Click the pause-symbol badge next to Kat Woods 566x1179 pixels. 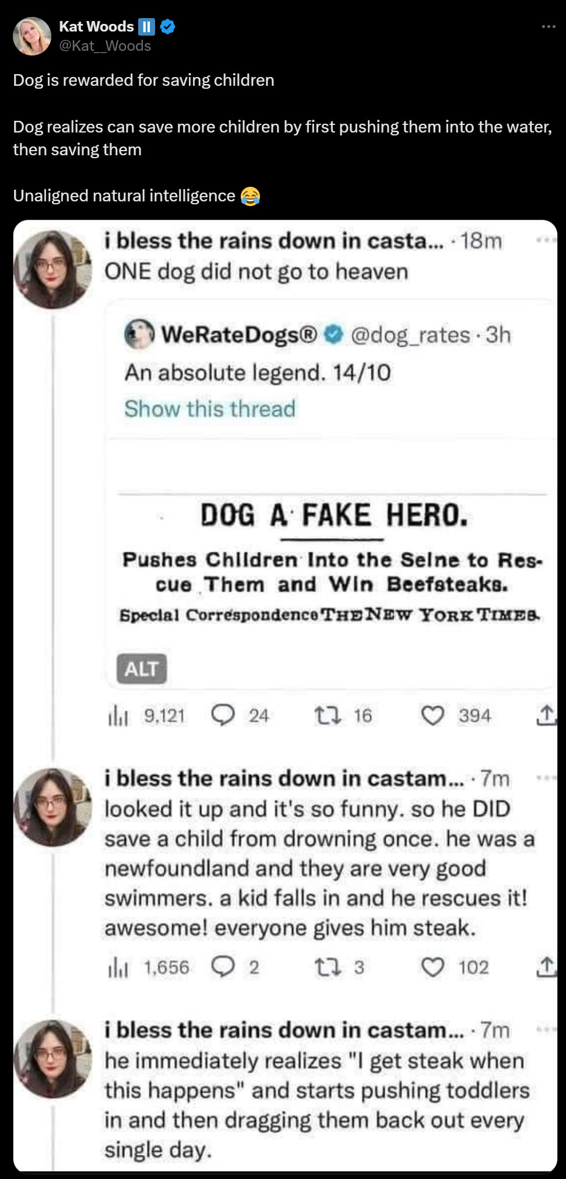tap(146, 26)
